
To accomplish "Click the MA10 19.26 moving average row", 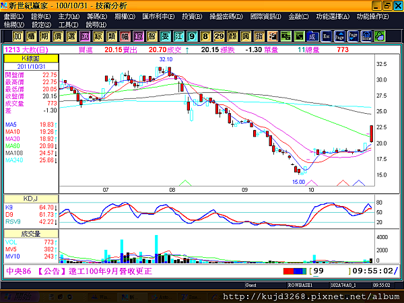I will (31, 132).
